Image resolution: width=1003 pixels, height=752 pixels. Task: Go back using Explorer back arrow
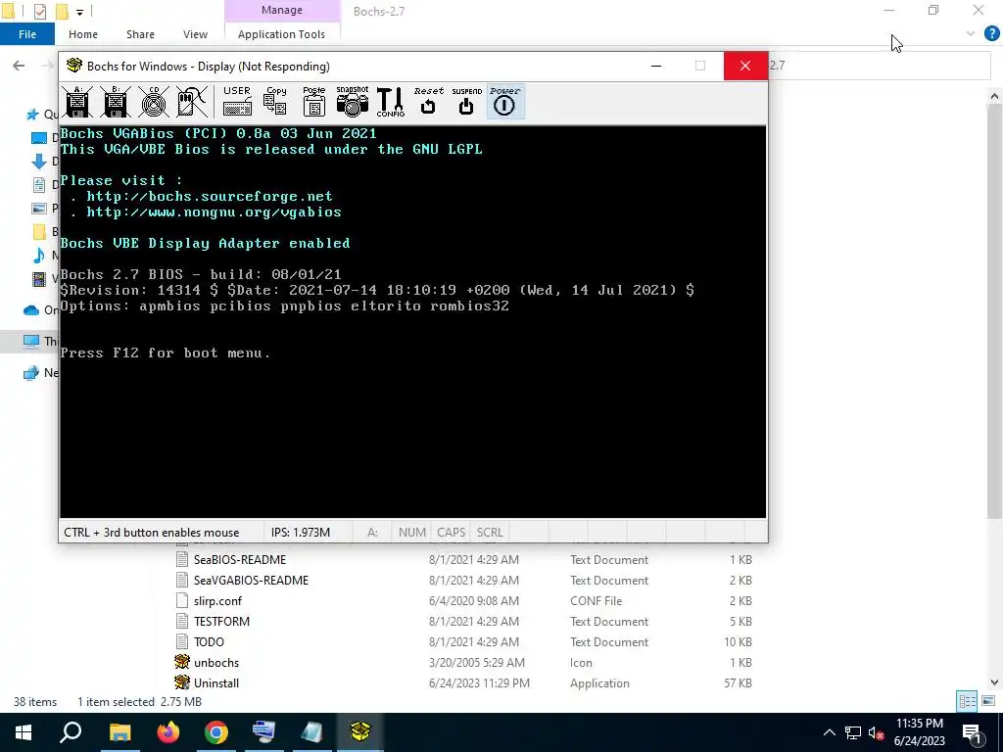(19, 66)
